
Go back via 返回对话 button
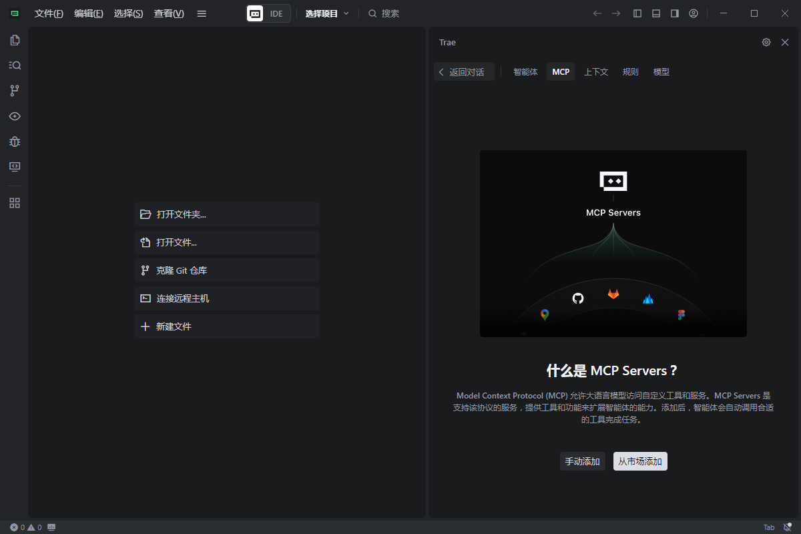[x=464, y=72]
